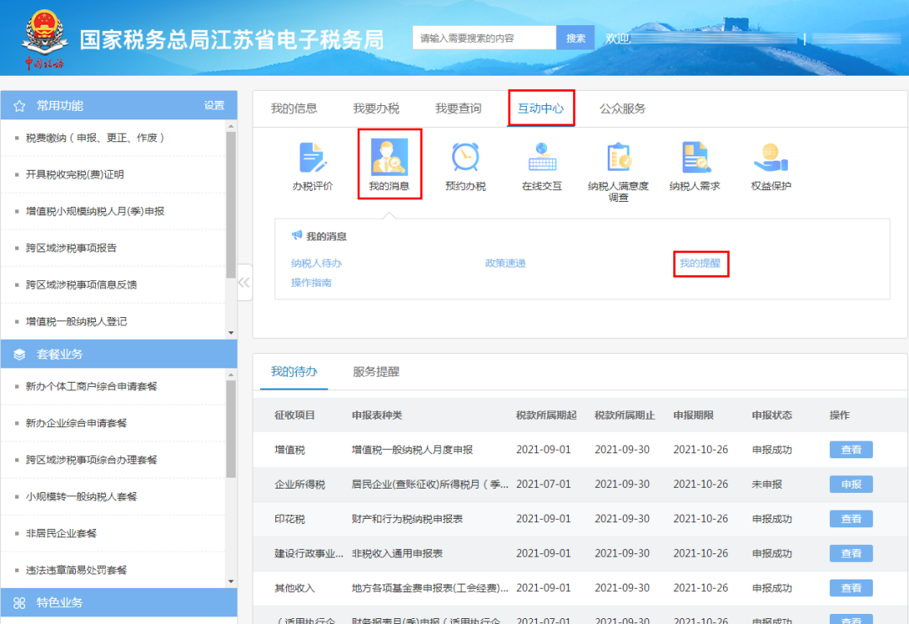Open 小规模转一般纳税人套餐
The image size is (909, 624).
point(81,496)
